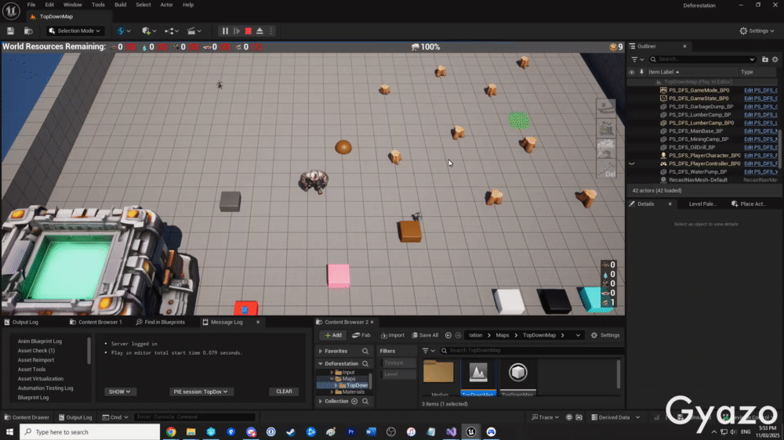Click the Fab button in Content Browser
The image size is (784, 440).
[x=361, y=335]
